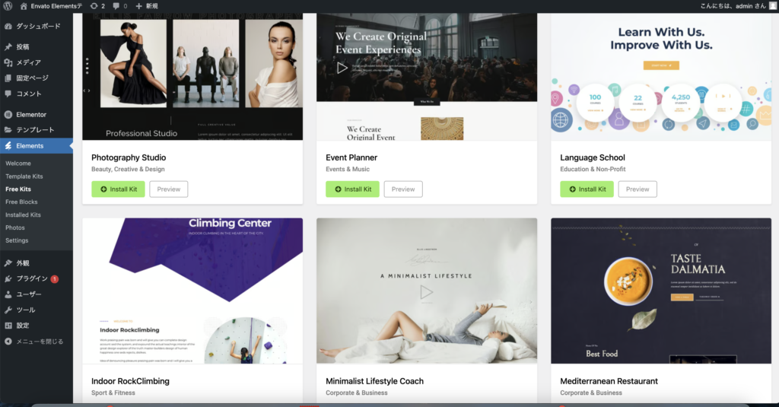The image size is (779, 407).
Task: Select Template Kits submenu item
Action: click(24, 176)
